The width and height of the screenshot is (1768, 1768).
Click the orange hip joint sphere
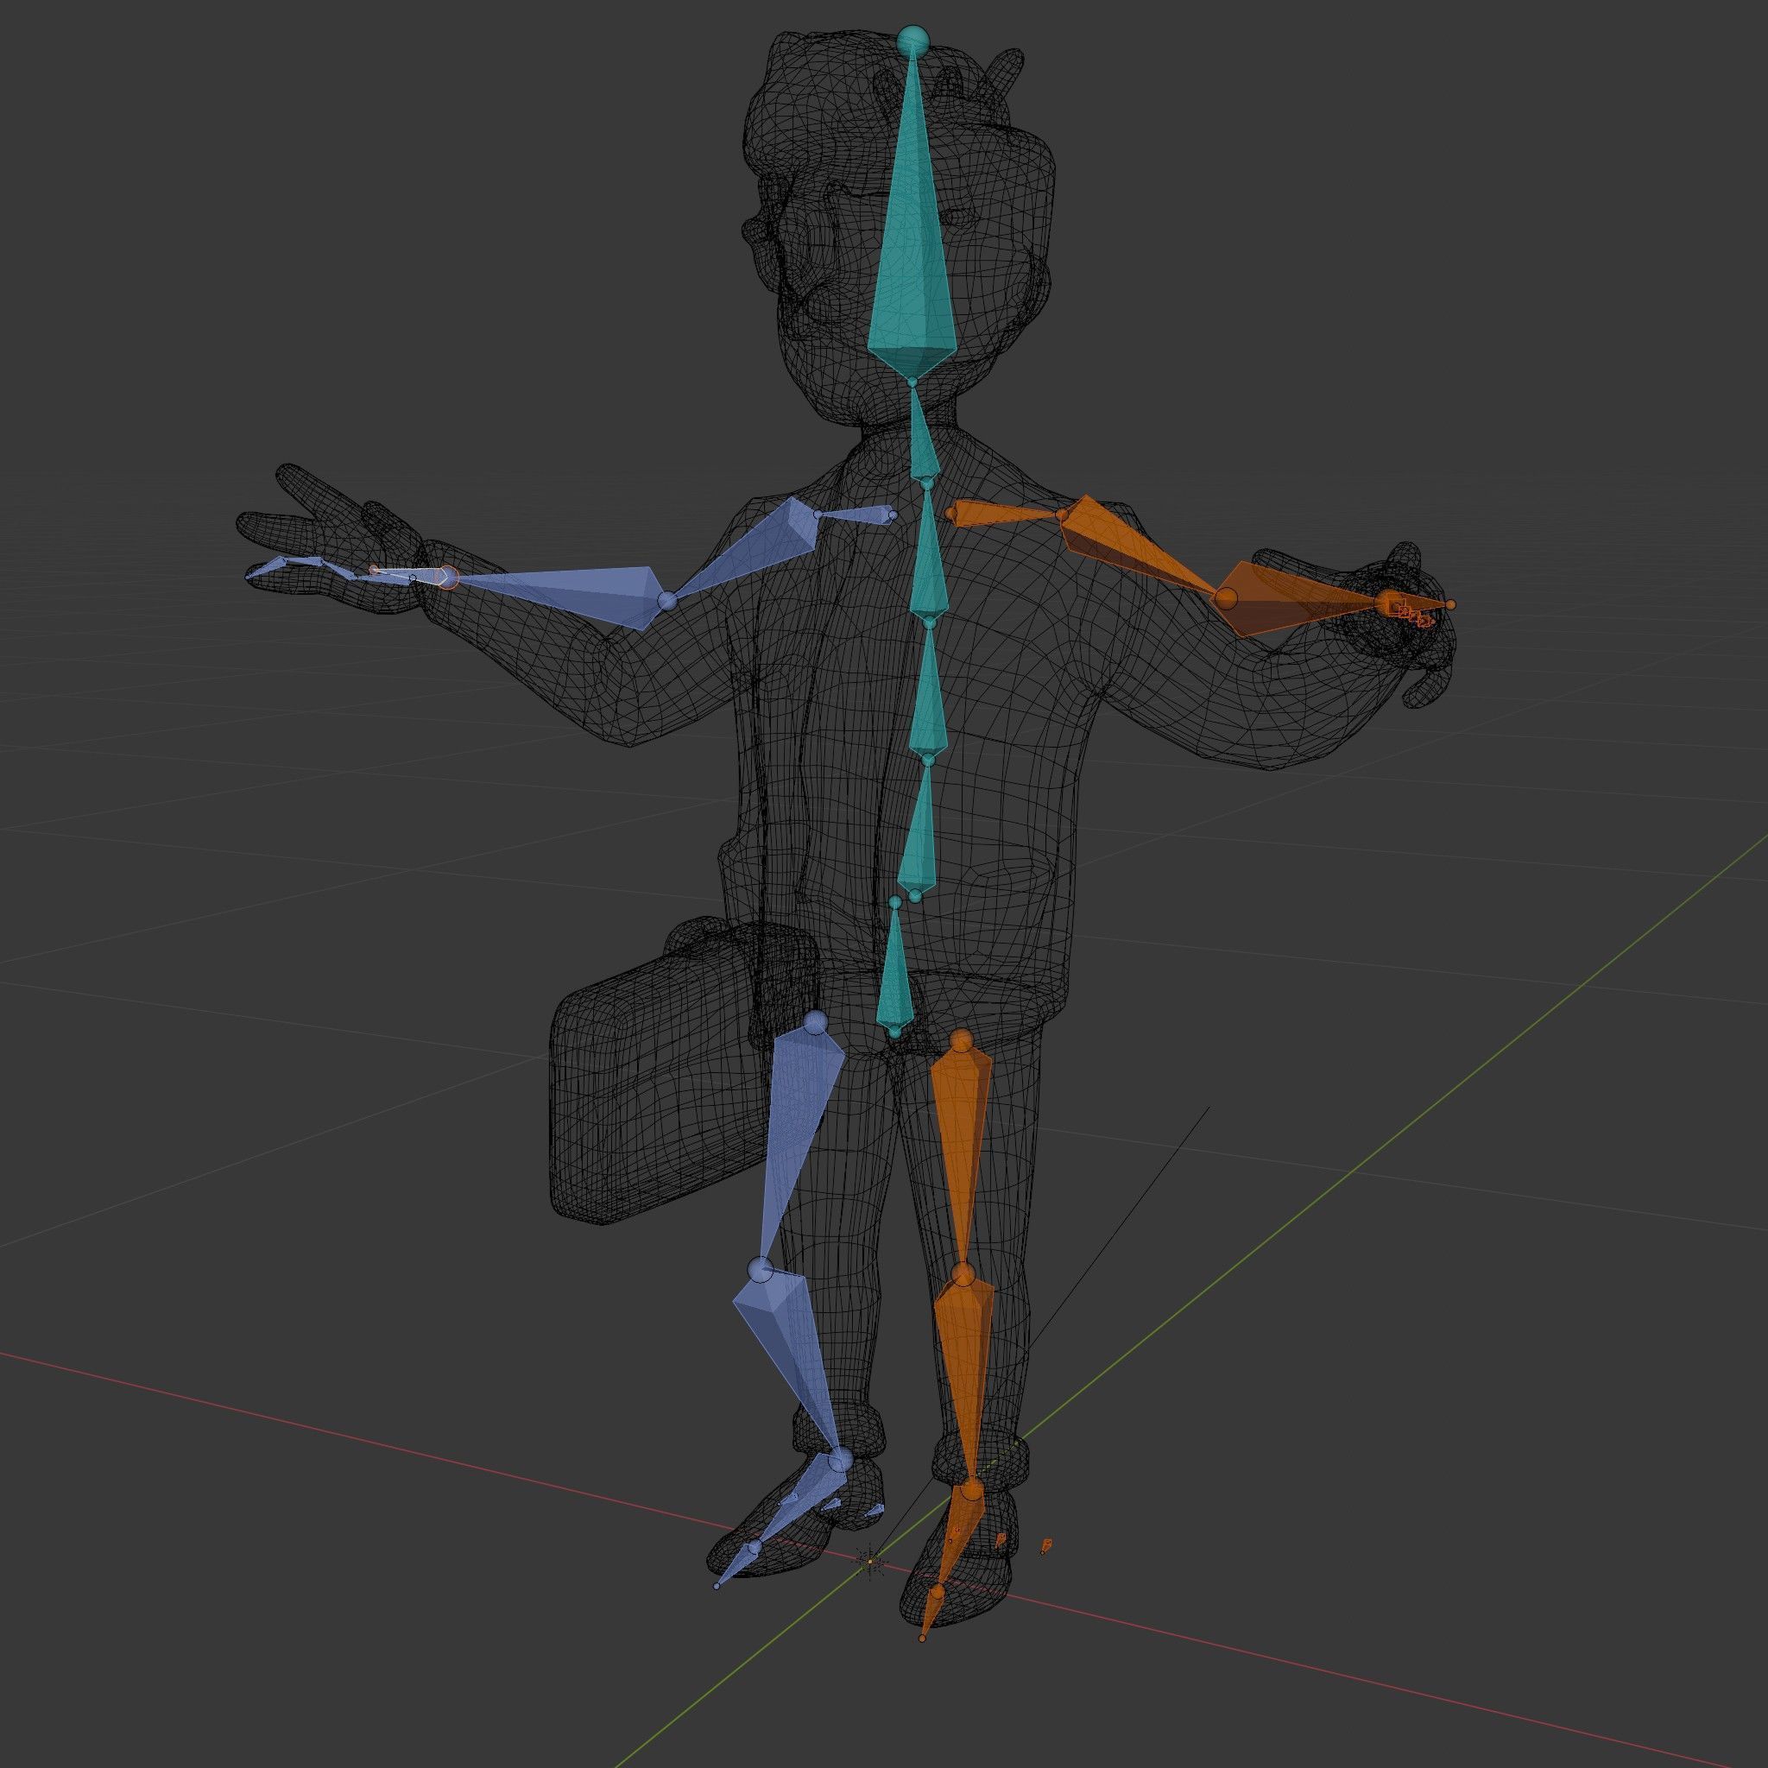(x=961, y=1040)
